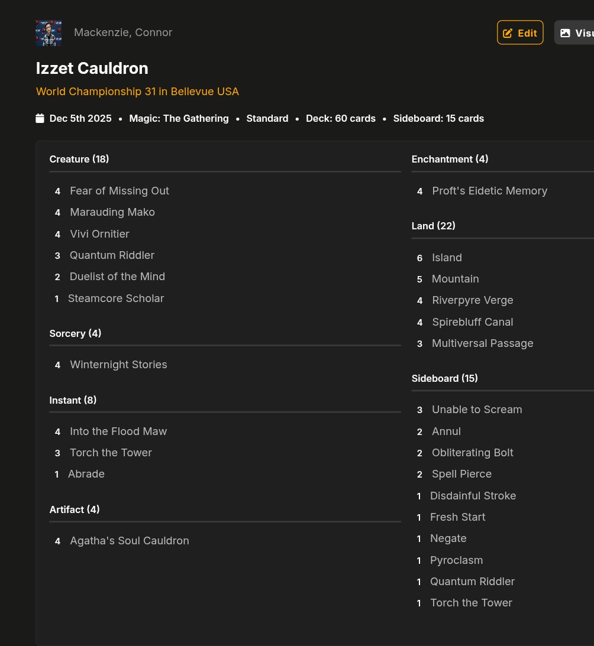Open the Fresh Start sideboard card
The width and height of the screenshot is (594, 646).
(x=457, y=517)
